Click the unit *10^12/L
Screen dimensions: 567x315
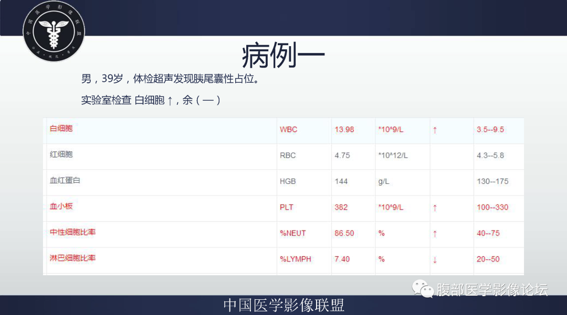click(x=393, y=156)
